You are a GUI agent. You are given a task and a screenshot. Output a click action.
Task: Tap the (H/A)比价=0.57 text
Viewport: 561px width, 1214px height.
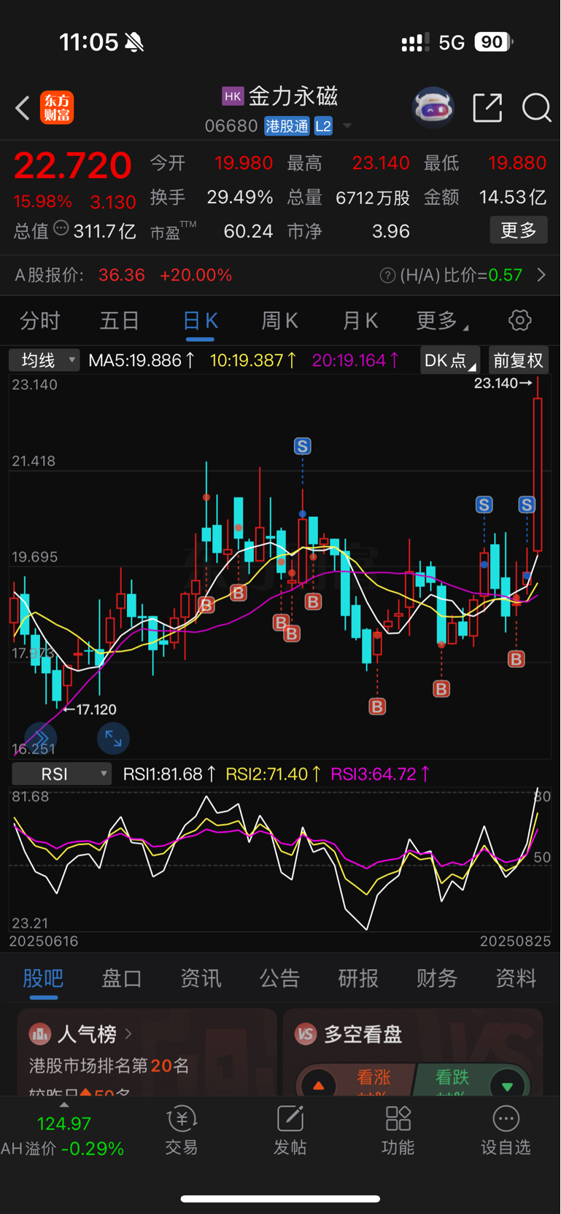461,275
